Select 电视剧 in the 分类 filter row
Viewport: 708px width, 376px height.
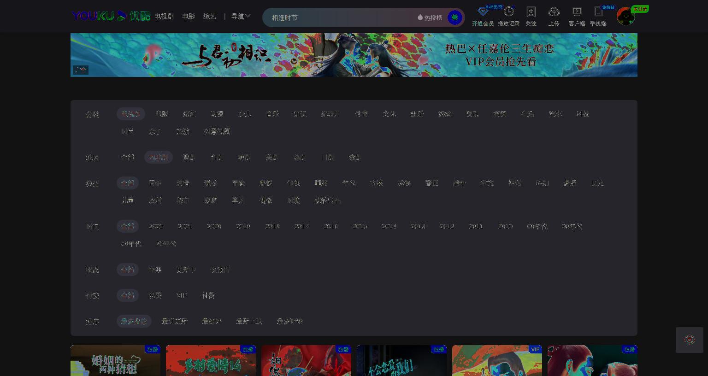click(131, 114)
